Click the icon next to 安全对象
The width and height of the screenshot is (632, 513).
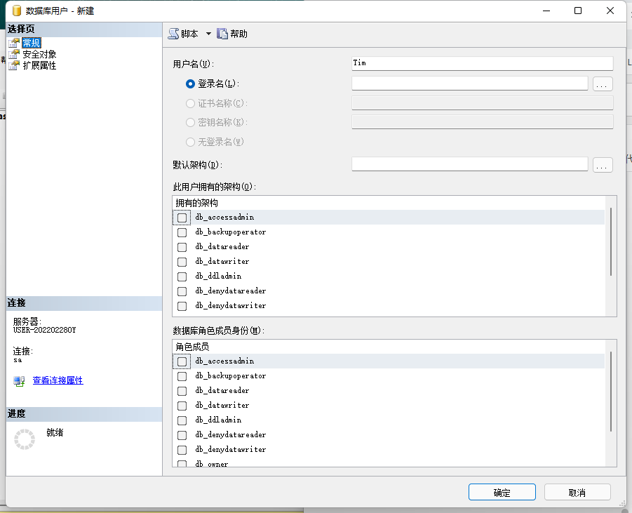tap(14, 54)
